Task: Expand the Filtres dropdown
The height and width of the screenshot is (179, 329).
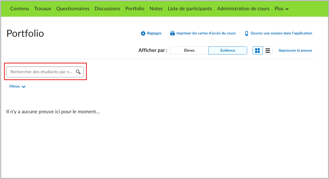Action: pos(18,87)
